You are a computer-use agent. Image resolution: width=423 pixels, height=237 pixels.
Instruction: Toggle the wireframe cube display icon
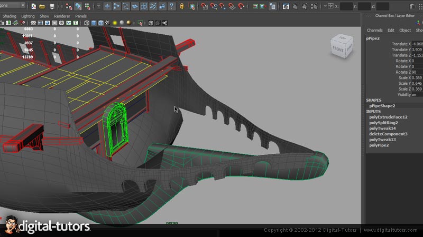[87, 23]
